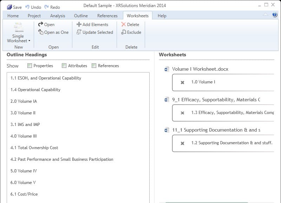The image size is (281, 203).
Task: Check the Attributes box
Action: [x=64, y=65]
